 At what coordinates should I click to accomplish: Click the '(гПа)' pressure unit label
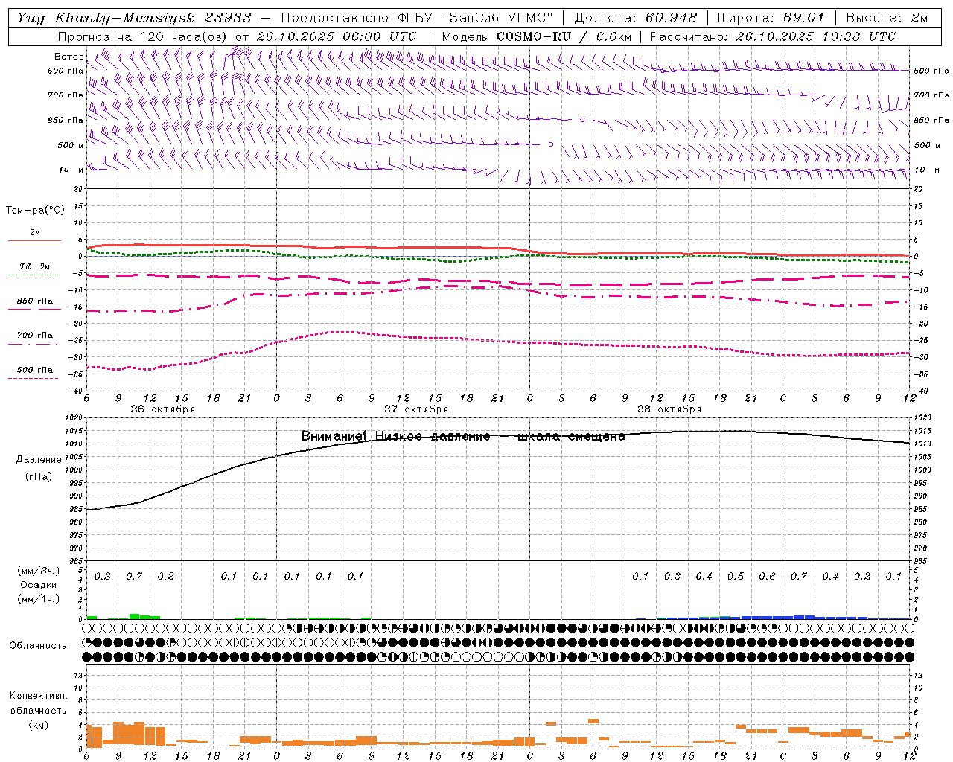click(39, 477)
